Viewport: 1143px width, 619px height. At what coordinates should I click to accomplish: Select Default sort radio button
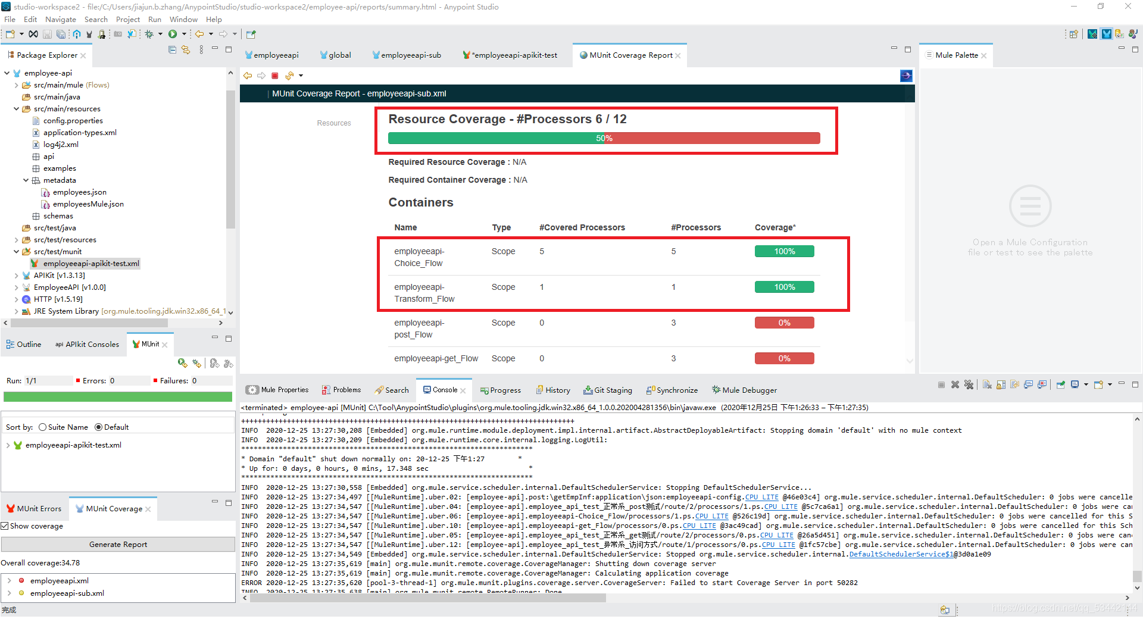pyautogui.click(x=98, y=427)
